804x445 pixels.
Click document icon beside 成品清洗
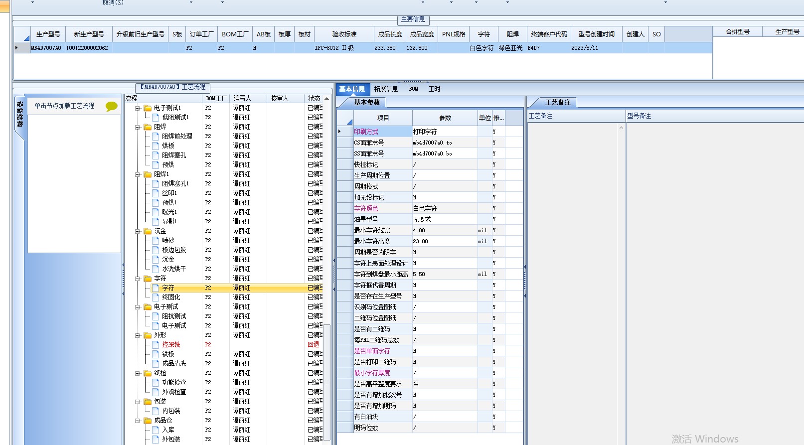click(x=156, y=363)
